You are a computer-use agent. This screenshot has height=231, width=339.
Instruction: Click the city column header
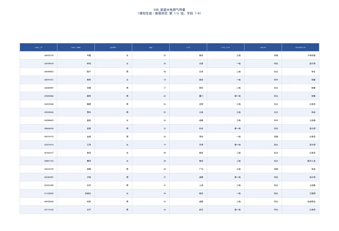[x=188, y=47]
